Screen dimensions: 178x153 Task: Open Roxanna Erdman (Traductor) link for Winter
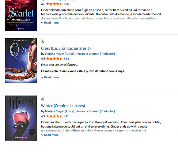click(96, 111)
